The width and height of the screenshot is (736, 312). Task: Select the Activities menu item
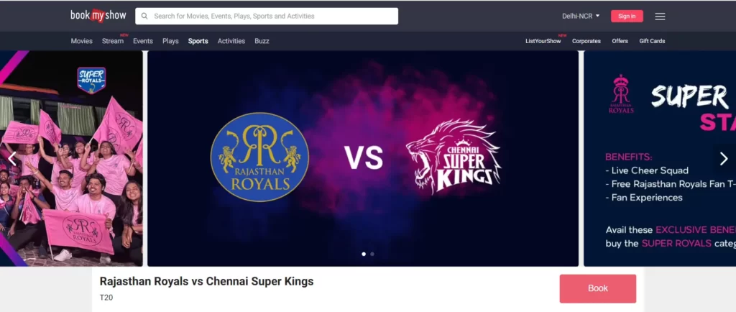click(231, 41)
